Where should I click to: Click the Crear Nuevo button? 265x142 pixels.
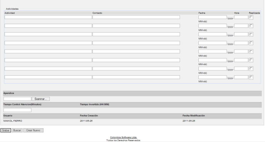(x=33, y=131)
